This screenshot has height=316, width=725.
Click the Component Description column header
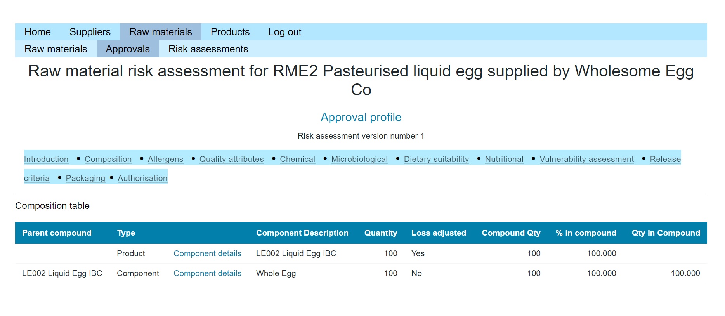(x=302, y=233)
